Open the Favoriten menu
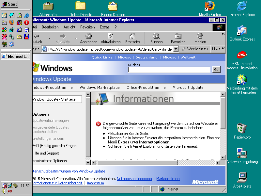This screenshot has height=196, width=261. pyautogui.click(x=87, y=27)
